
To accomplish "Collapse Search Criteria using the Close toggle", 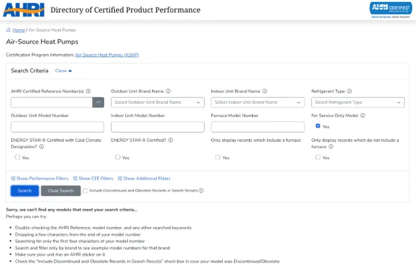I will (x=63, y=71).
